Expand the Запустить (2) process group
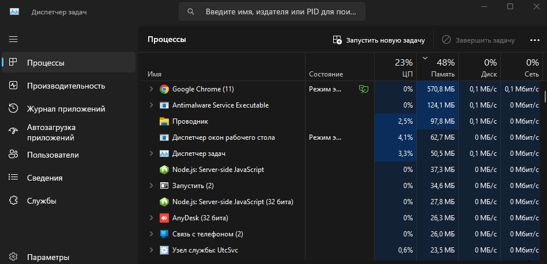The width and height of the screenshot is (547, 264). 151,186
